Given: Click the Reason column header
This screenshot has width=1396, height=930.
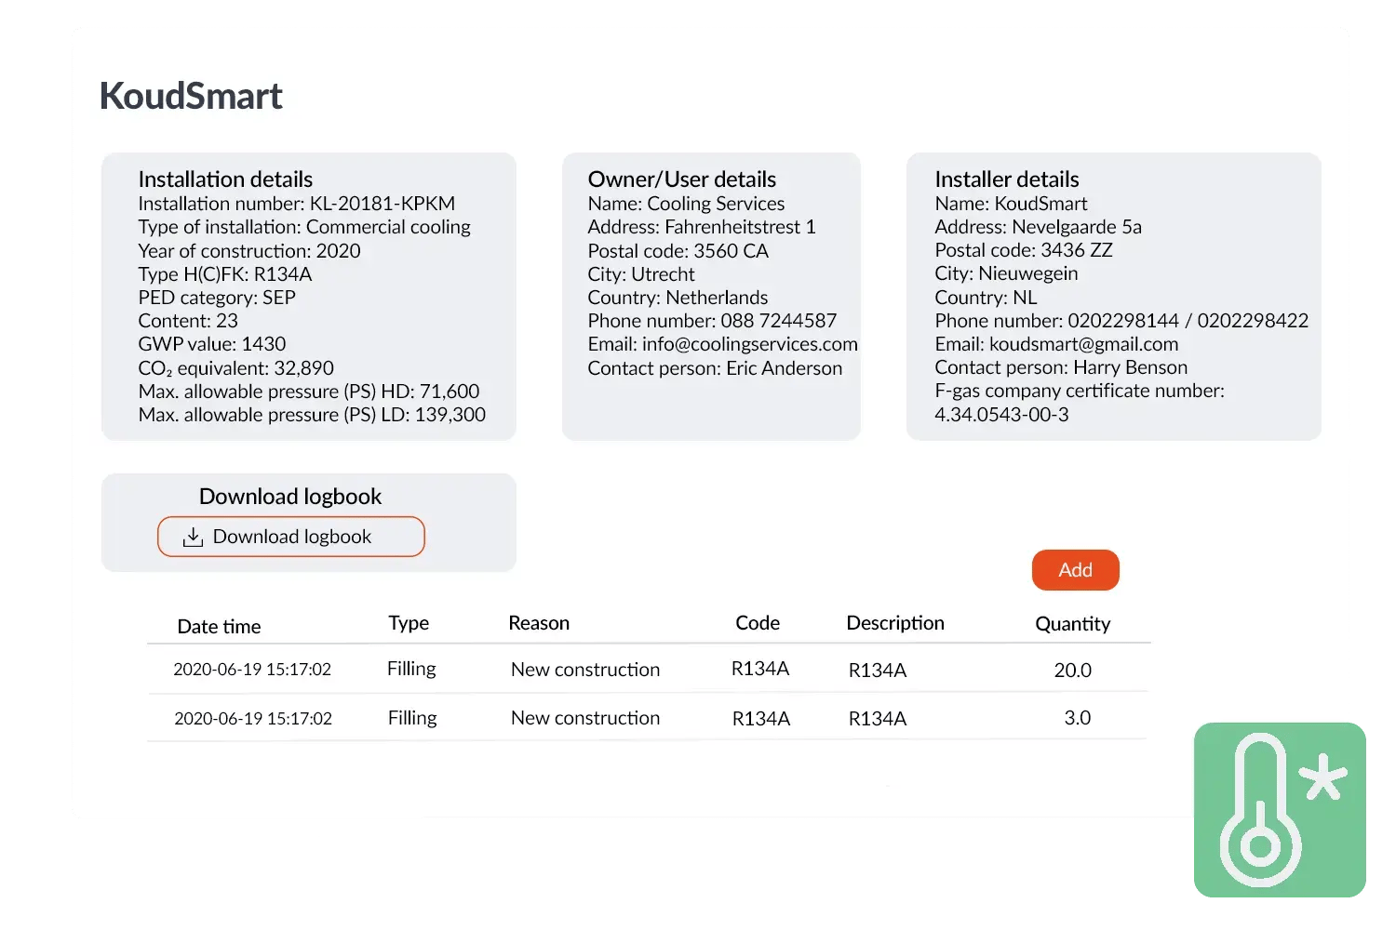Looking at the screenshot, I should (x=539, y=623).
